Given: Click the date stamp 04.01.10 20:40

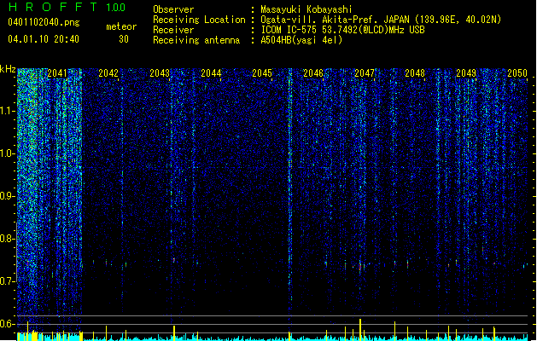Looking at the screenshot, I should point(44,39).
